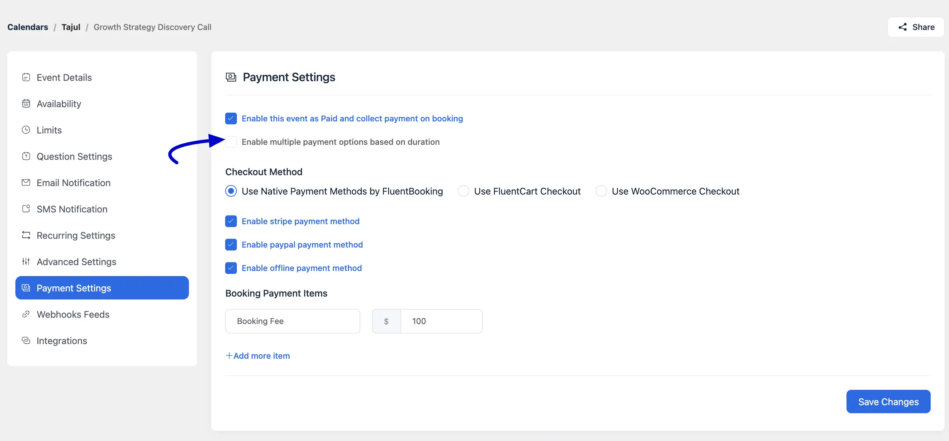Click the share icon in Share button
949x441 pixels.
click(x=902, y=27)
